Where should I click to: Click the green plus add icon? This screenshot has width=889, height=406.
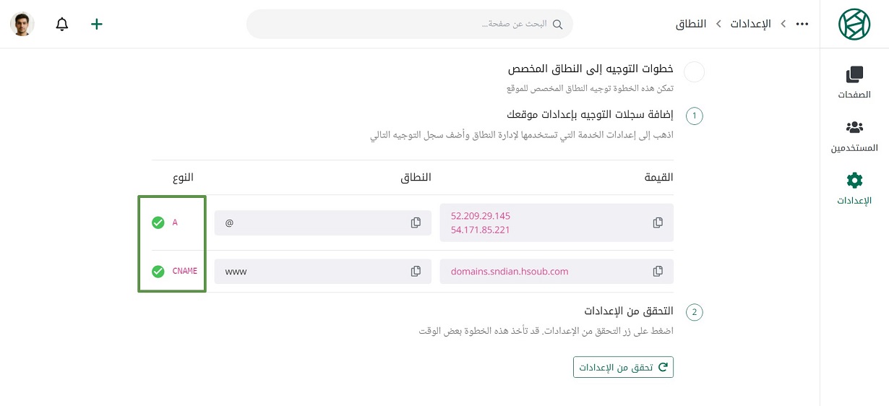(x=97, y=24)
